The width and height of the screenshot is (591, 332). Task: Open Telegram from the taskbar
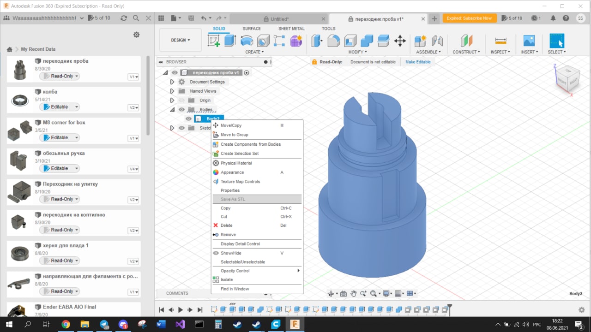[x=104, y=324]
